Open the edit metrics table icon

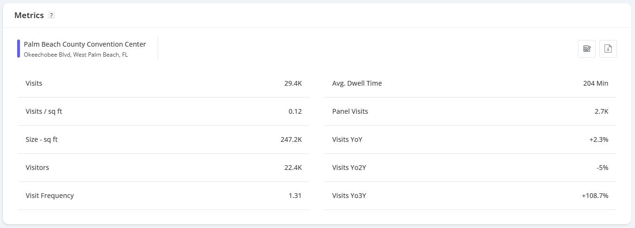[586, 49]
